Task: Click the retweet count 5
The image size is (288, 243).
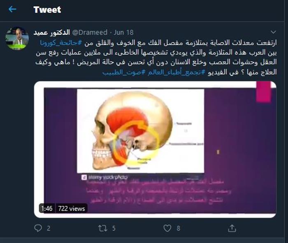Action: (114, 228)
